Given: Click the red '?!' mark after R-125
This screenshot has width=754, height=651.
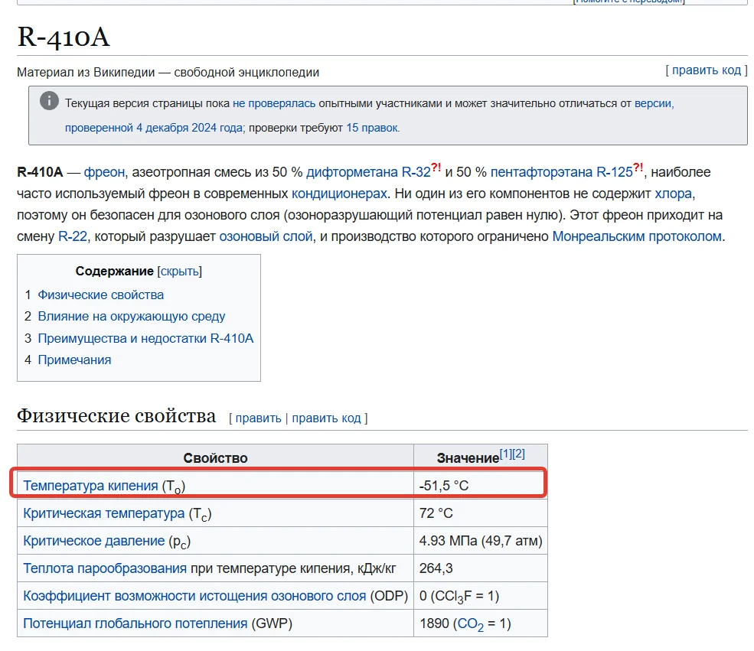Looking at the screenshot, I should point(638,168).
